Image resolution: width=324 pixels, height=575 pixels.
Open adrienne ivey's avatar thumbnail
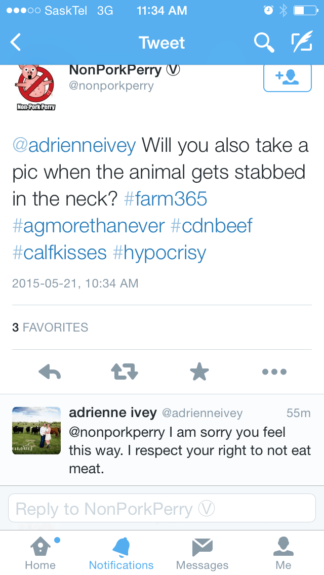tap(36, 430)
